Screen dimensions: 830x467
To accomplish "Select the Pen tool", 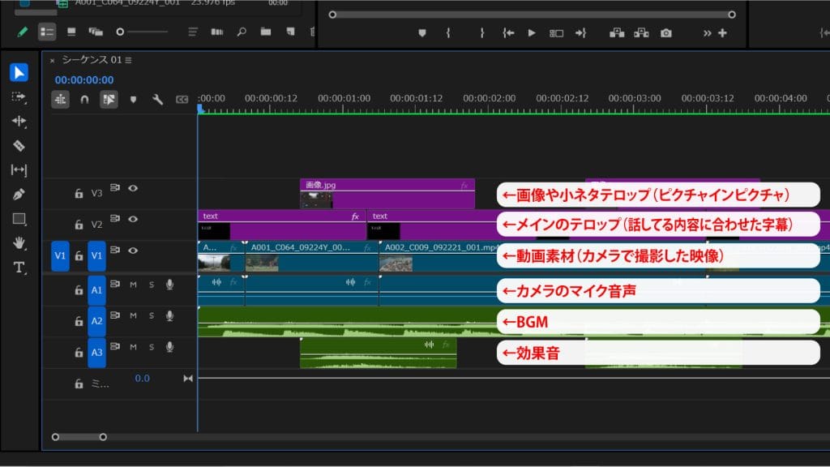I will [19, 195].
